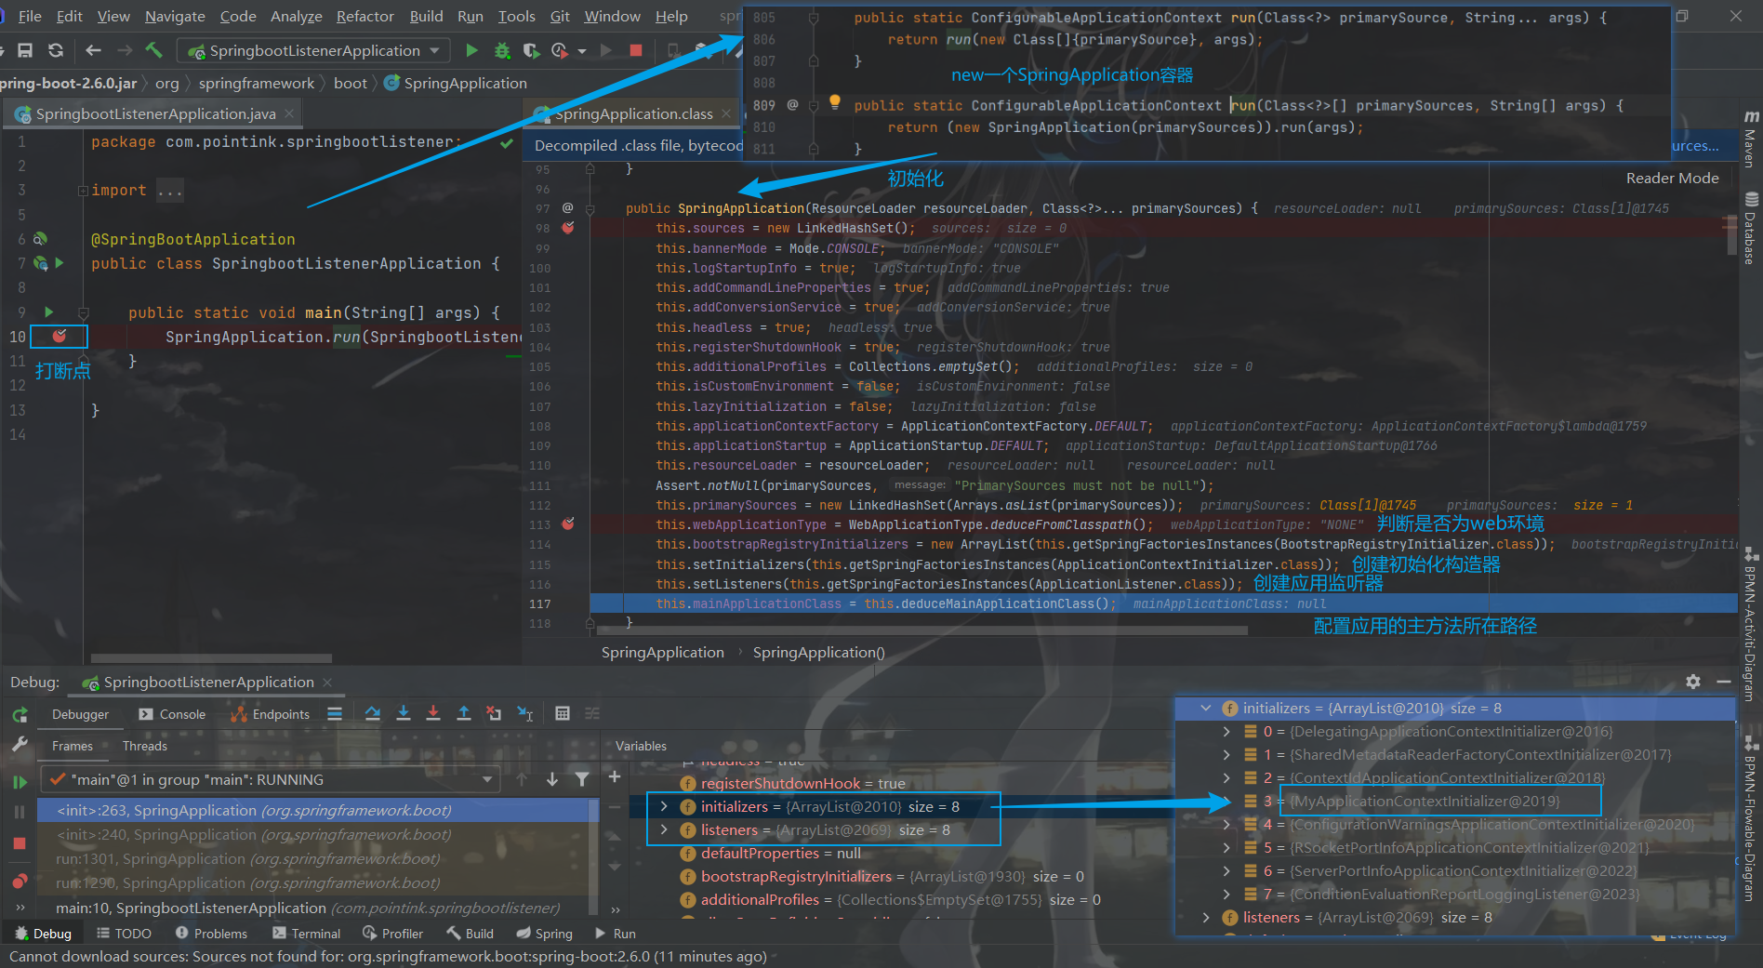
Task: Click the run gutter icon at line 7
Action: click(59, 263)
